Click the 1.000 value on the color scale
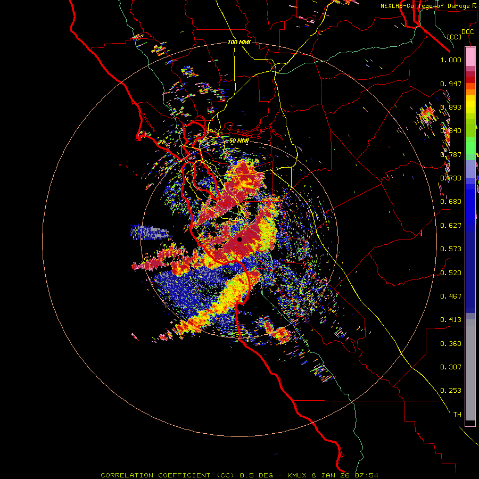 tap(451, 60)
